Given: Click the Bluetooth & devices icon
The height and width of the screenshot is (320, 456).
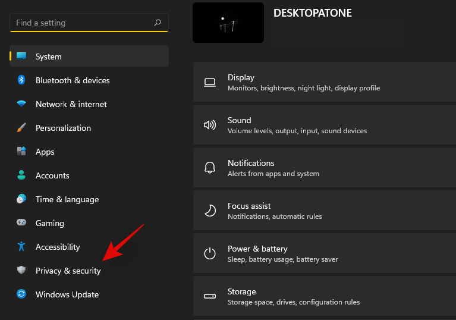Looking at the screenshot, I should pyautogui.click(x=21, y=80).
